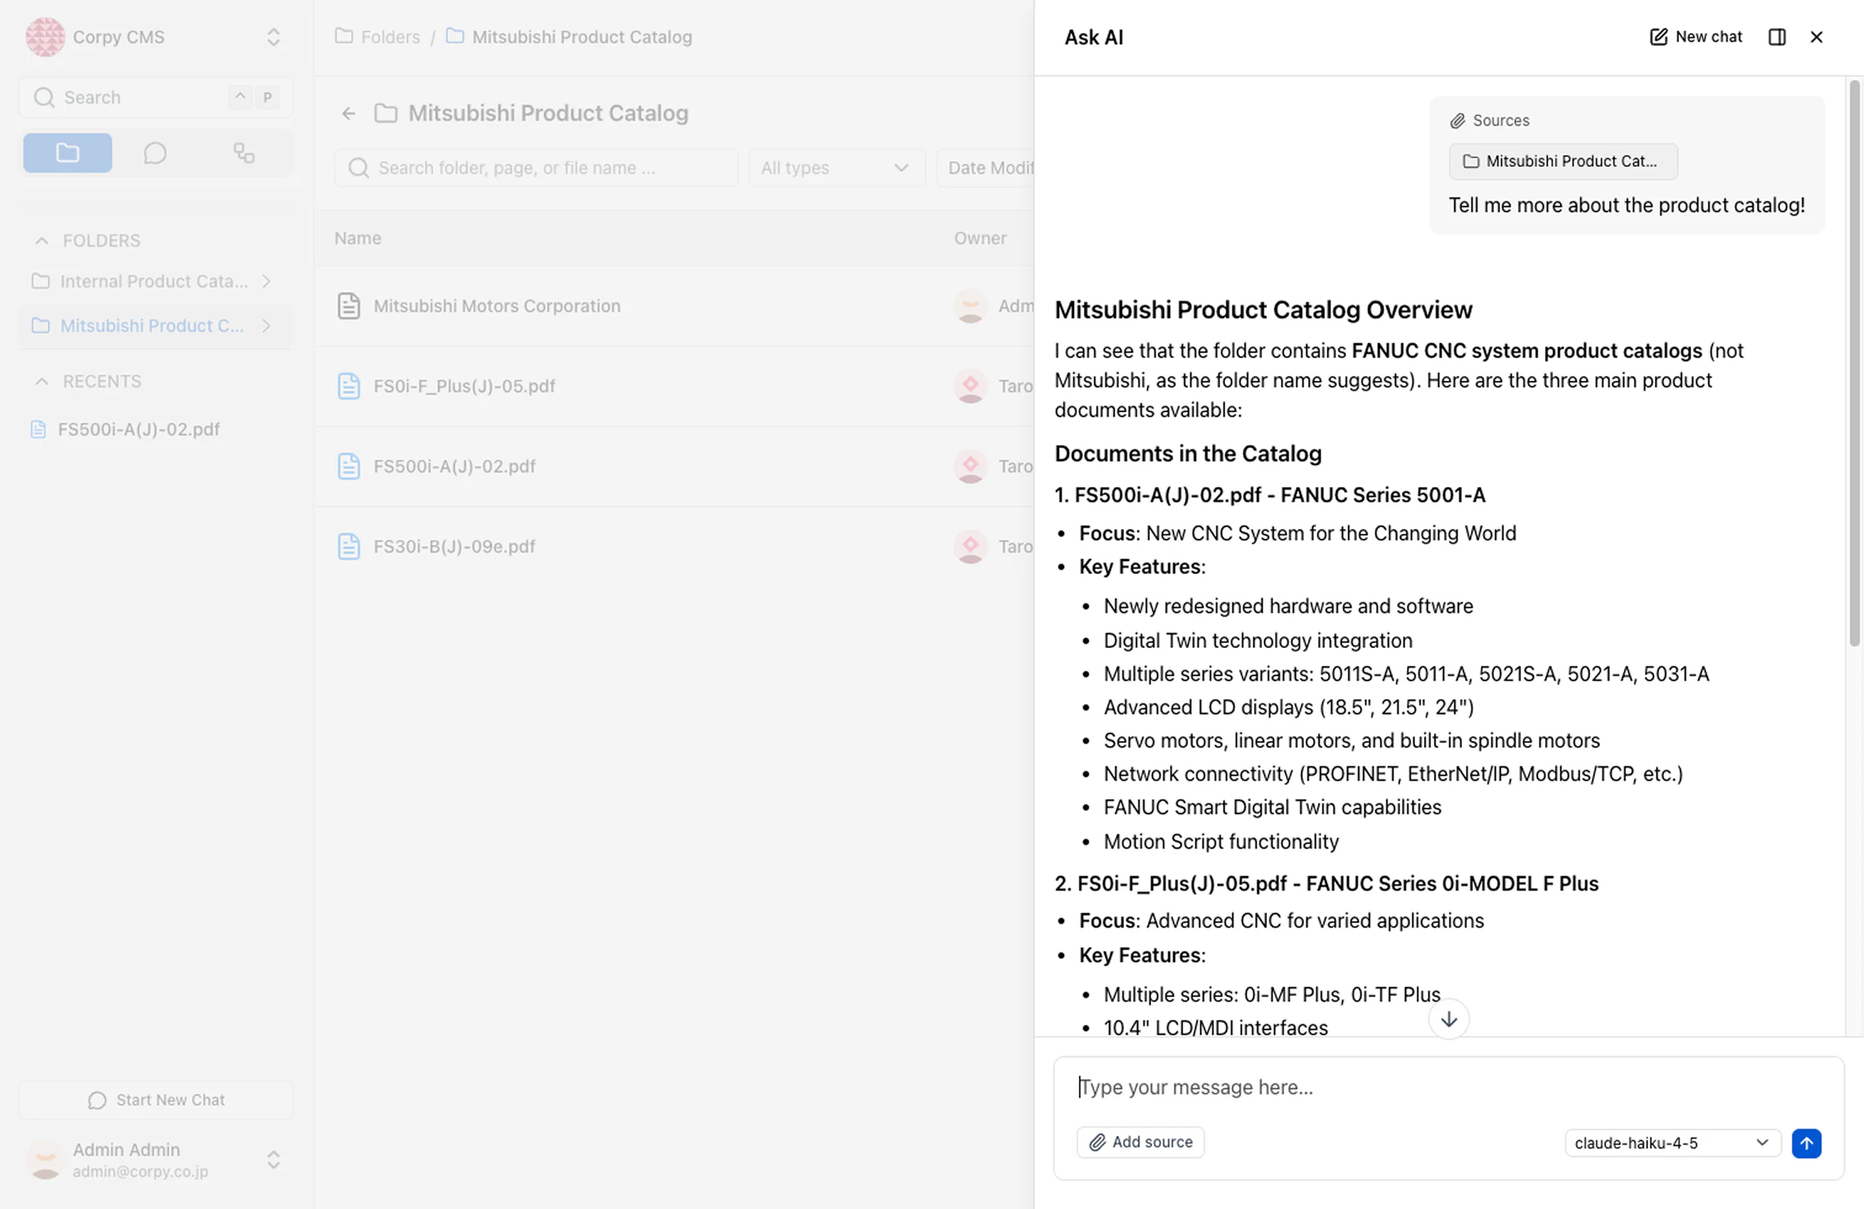
Task: Collapse the FOLDERS section
Action: click(41, 240)
